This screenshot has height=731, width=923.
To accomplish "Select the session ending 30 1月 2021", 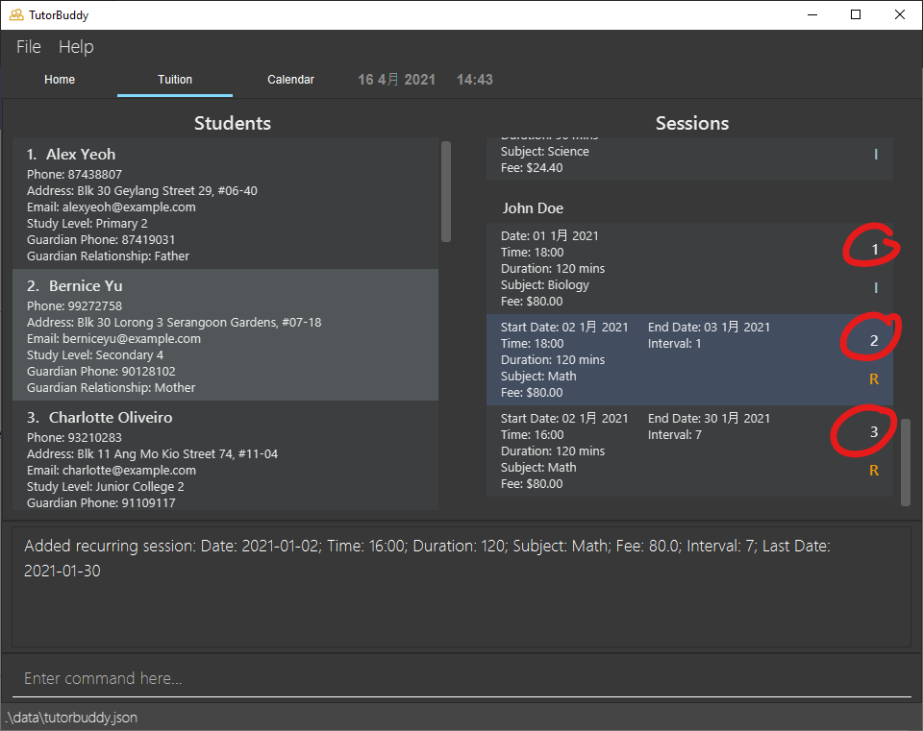I will [689, 451].
